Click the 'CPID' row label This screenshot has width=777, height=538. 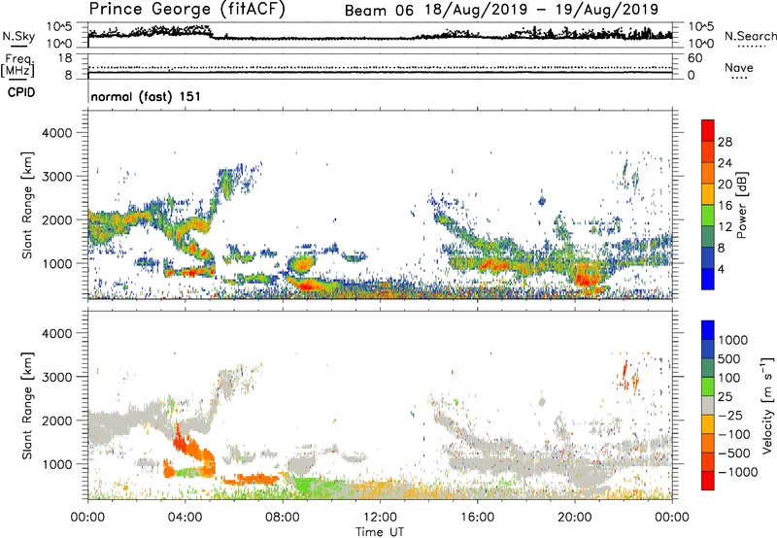(x=21, y=92)
